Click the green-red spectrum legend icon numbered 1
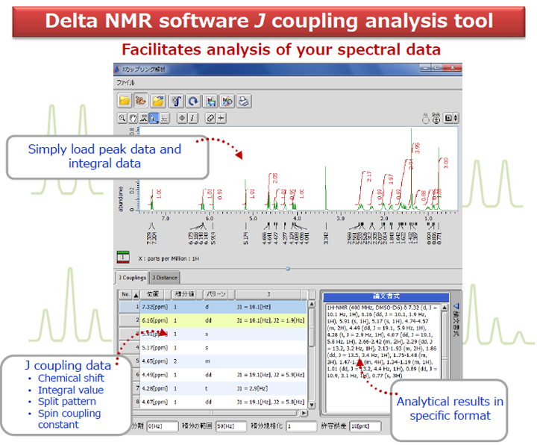 tap(123, 257)
